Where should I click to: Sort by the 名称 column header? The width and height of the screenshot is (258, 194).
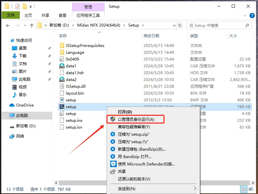pyautogui.click(x=63, y=36)
